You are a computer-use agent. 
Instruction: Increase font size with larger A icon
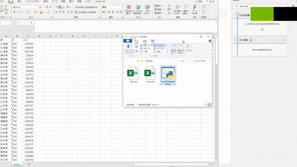tap(47, 7)
